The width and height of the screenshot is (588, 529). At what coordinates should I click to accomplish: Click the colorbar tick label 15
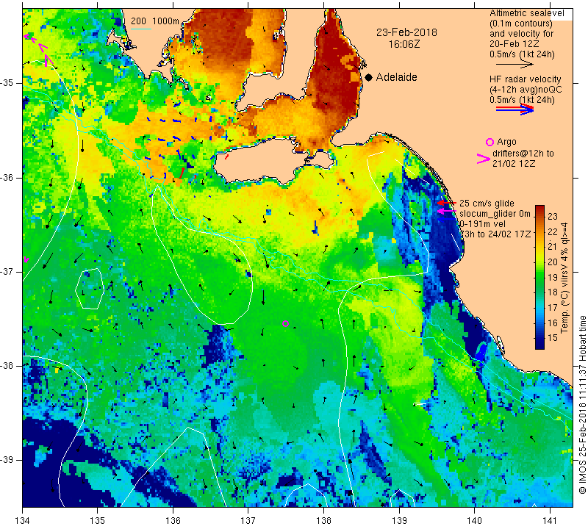coord(553,338)
